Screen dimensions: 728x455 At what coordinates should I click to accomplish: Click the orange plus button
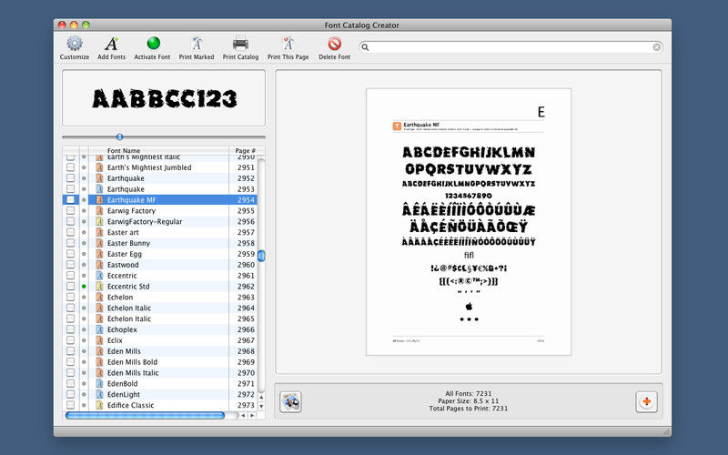[x=646, y=401]
